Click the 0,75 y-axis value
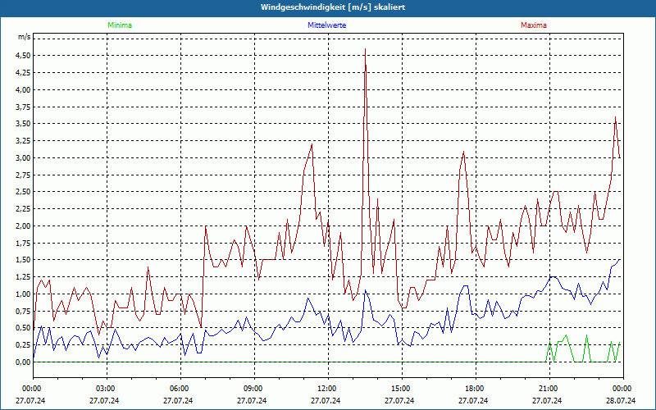The height and width of the screenshot is (410, 656). click(x=23, y=312)
